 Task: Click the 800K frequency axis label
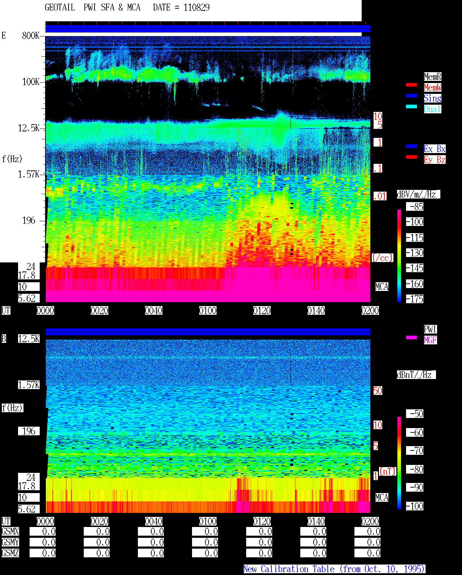click(x=31, y=35)
